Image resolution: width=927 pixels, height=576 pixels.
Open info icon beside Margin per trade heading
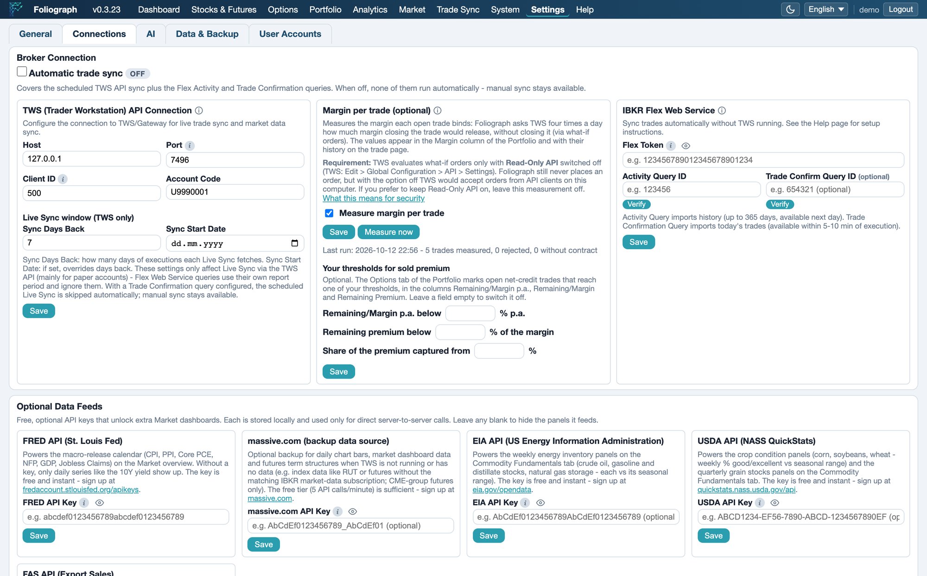(x=438, y=110)
